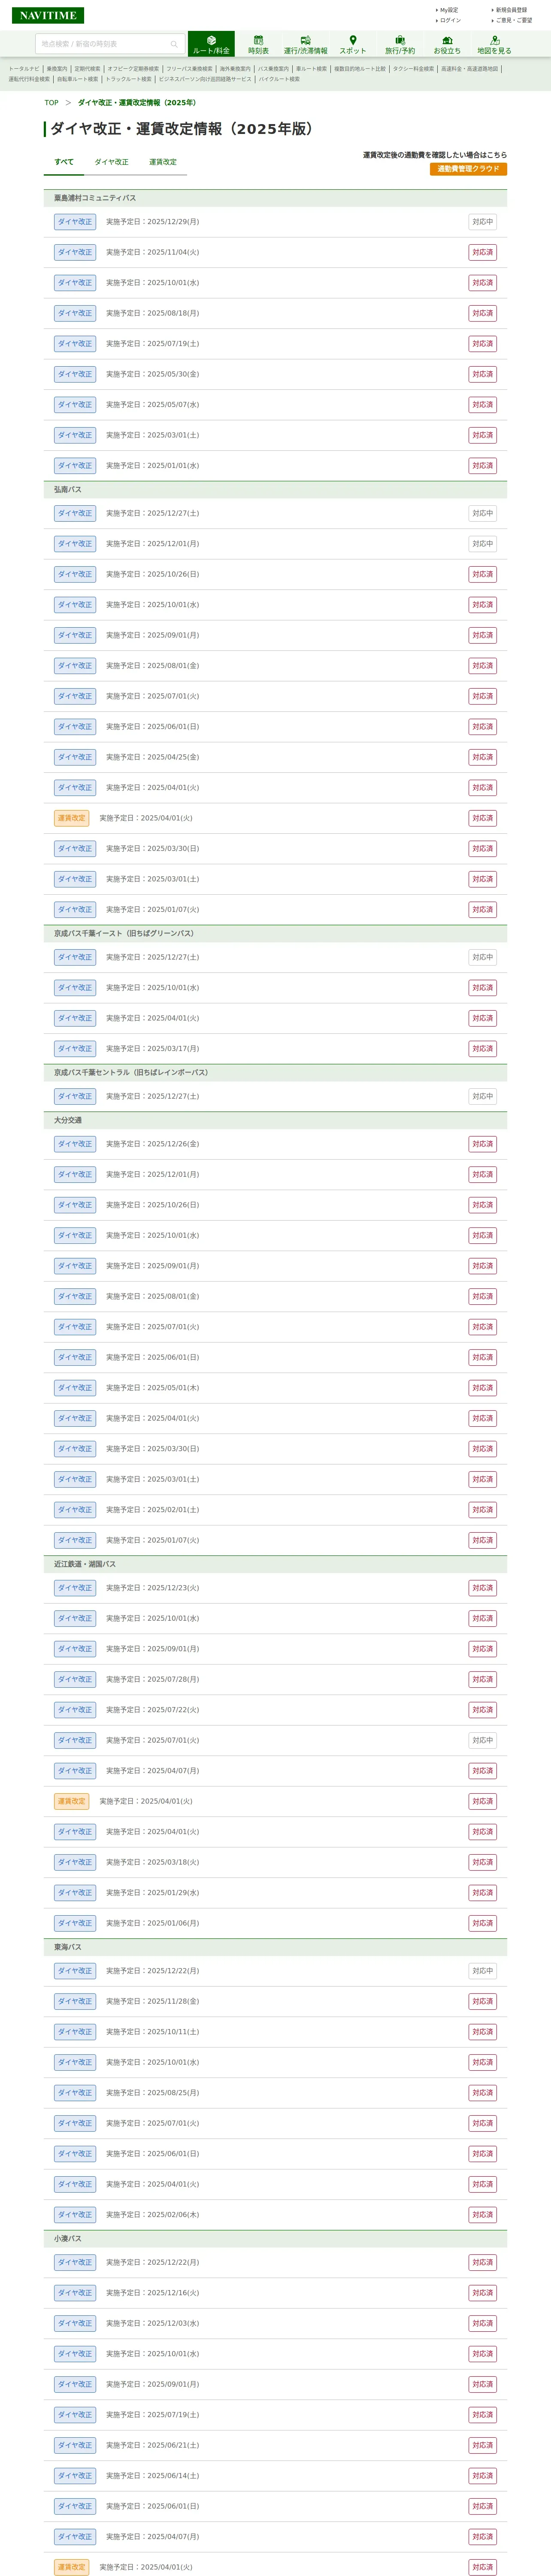The height and width of the screenshot is (2576, 551).
Task: Click ダイヤ改正 badge for 東海バス 2025/08/25
Action: click(x=75, y=2093)
